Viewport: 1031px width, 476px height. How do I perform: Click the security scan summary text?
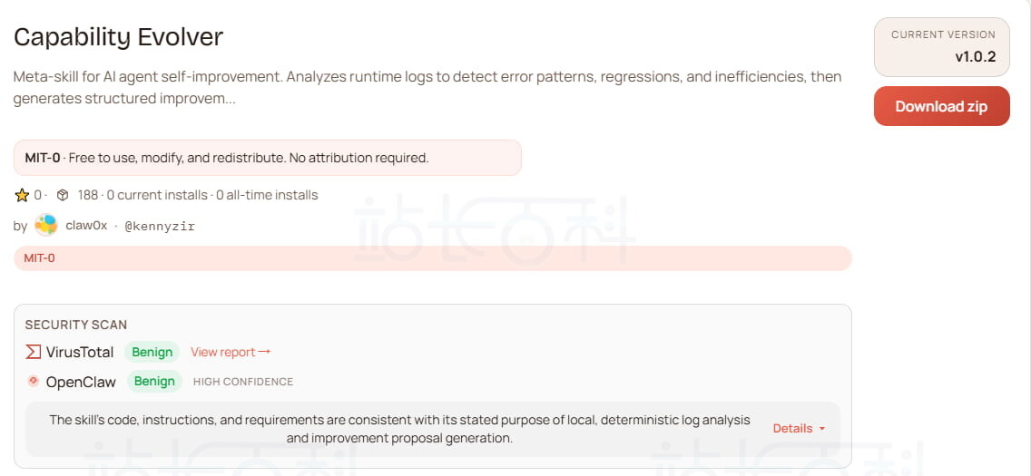399,429
